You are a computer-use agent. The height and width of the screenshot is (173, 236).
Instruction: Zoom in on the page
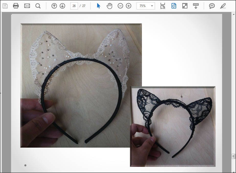coord(128,6)
